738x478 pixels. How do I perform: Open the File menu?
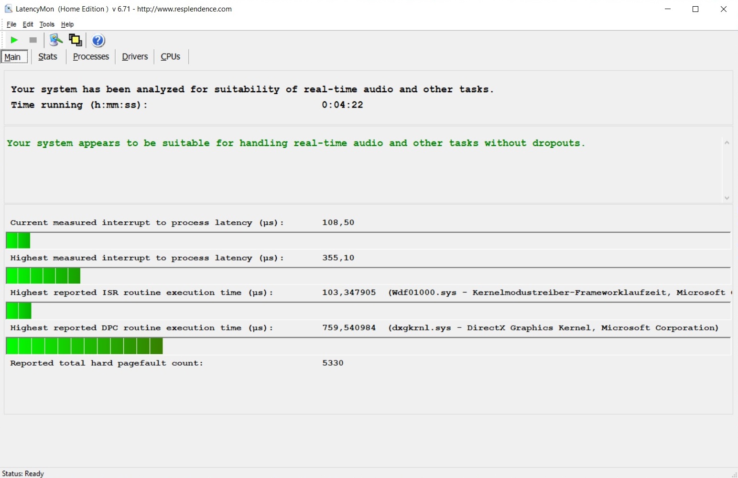(x=11, y=24)
